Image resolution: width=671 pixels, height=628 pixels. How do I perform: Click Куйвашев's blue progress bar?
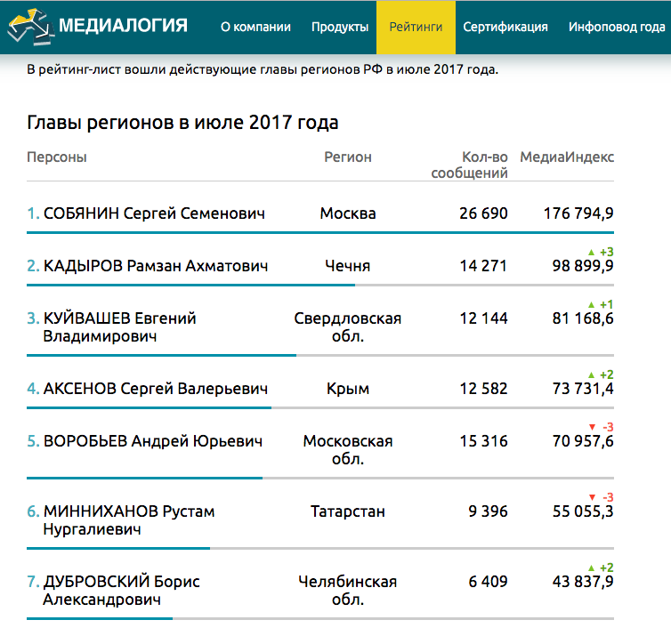pyautogui.click(x=161, y=355)
